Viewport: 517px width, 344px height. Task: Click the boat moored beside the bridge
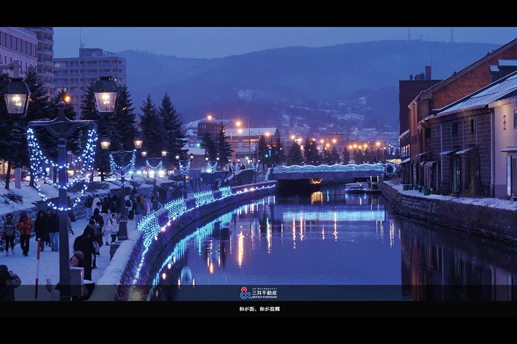(357, 187)
